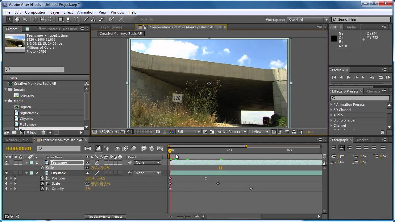Toggle the transparency grid icon

click(212, 132)
